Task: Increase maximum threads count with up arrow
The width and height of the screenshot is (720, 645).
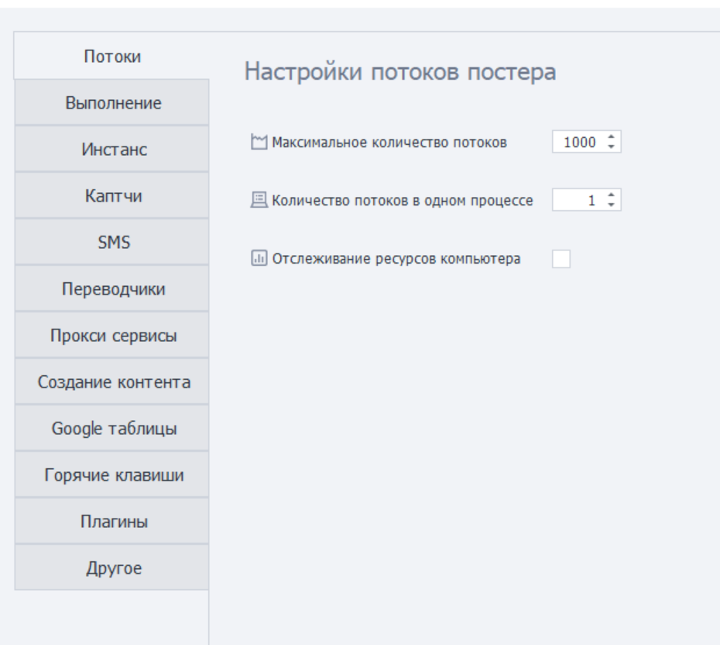Action: tap(611, 136)
